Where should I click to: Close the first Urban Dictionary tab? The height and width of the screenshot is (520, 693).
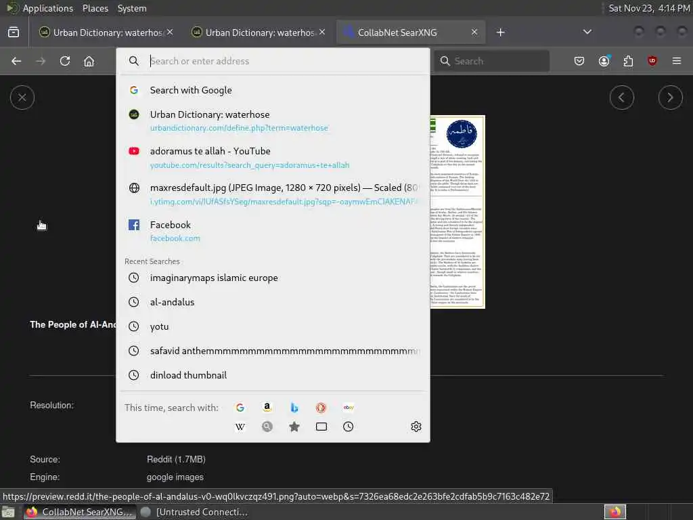170,32
